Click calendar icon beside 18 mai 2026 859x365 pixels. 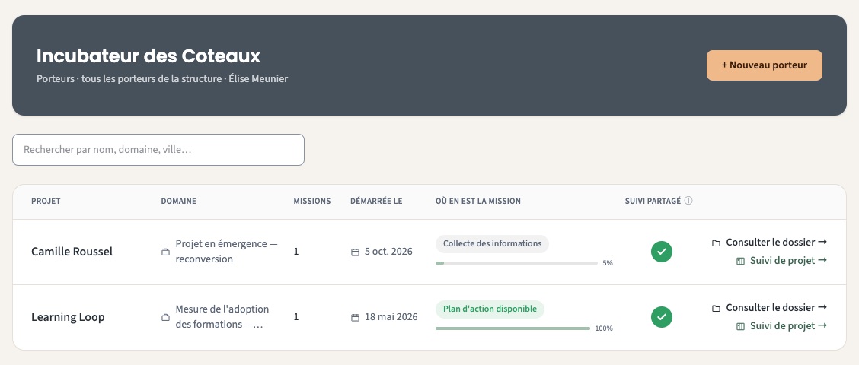(x=355, y=317)
